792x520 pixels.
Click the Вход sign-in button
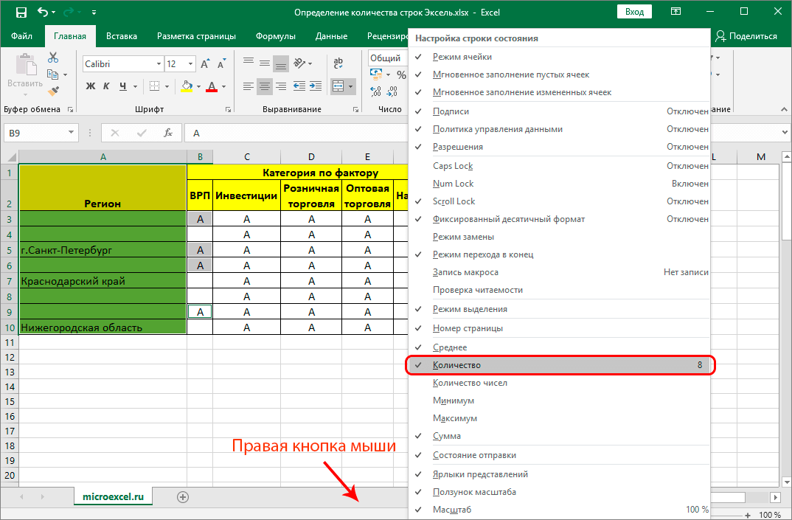point(634,13)
